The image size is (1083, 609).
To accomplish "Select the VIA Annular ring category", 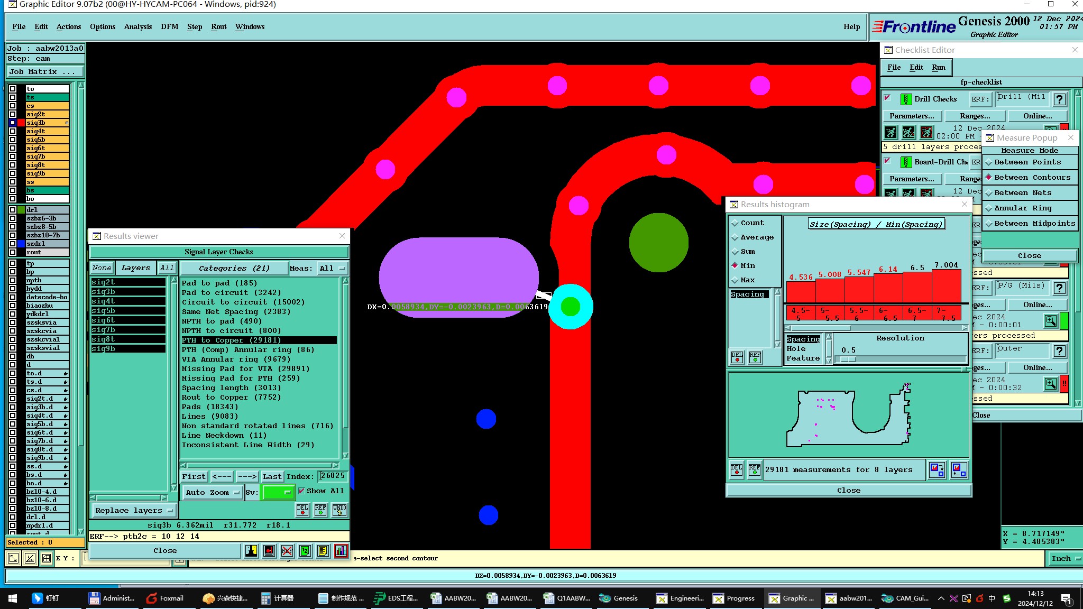I will click(235, 359).
